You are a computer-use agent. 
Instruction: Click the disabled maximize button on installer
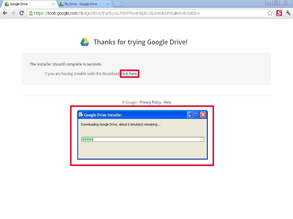tap(197, 115)
